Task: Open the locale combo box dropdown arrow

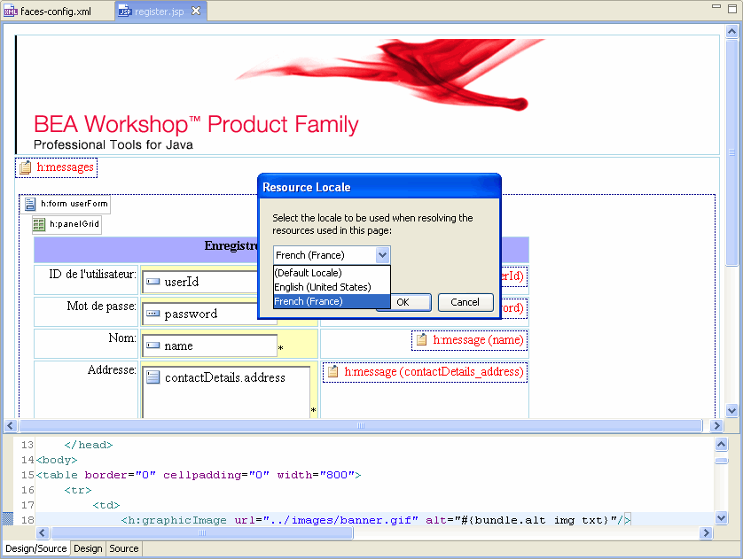Action: pos(382,256)
